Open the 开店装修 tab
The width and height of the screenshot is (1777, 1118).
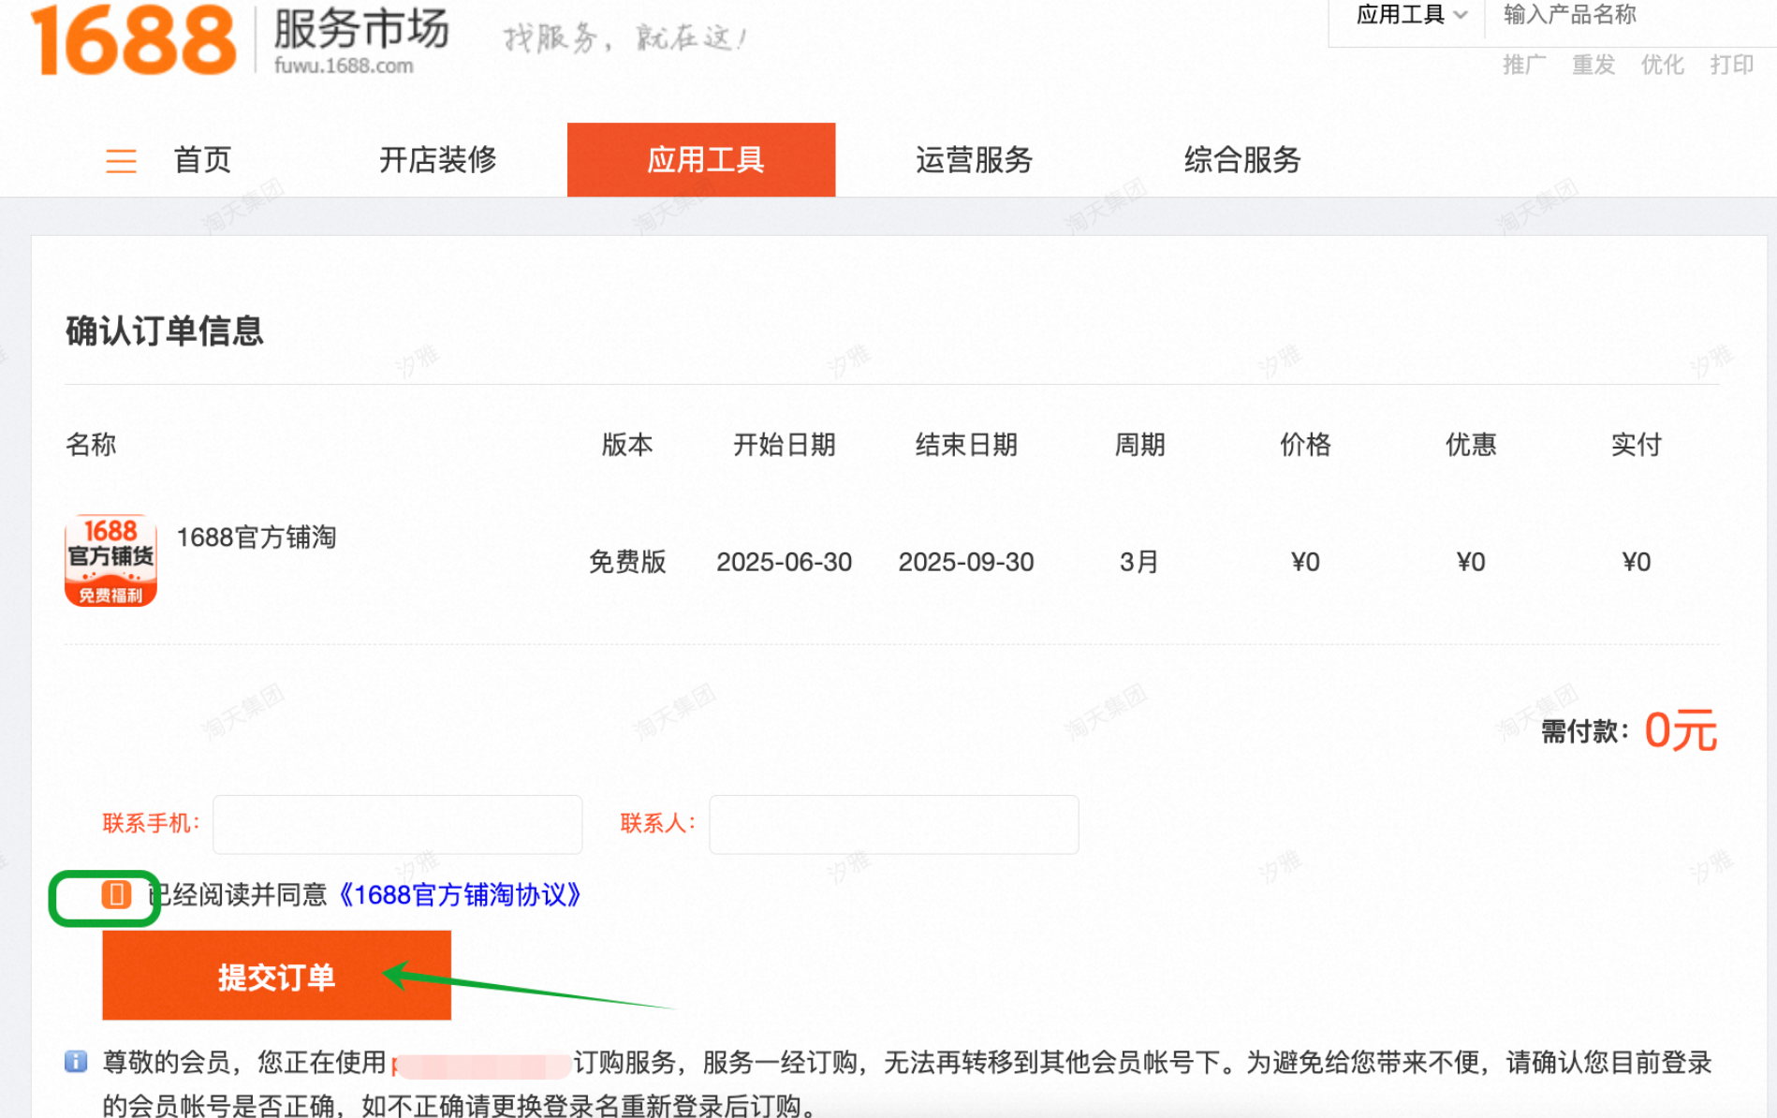click(x=437, y=160)
